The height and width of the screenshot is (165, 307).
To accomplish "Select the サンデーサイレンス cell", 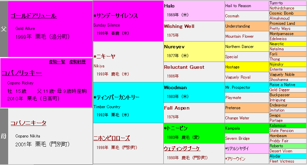I will [116, 16].
